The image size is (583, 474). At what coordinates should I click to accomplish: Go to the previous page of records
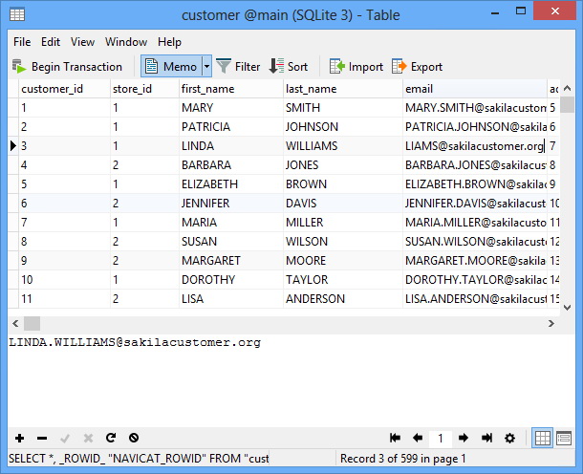(x=418, y=438)
